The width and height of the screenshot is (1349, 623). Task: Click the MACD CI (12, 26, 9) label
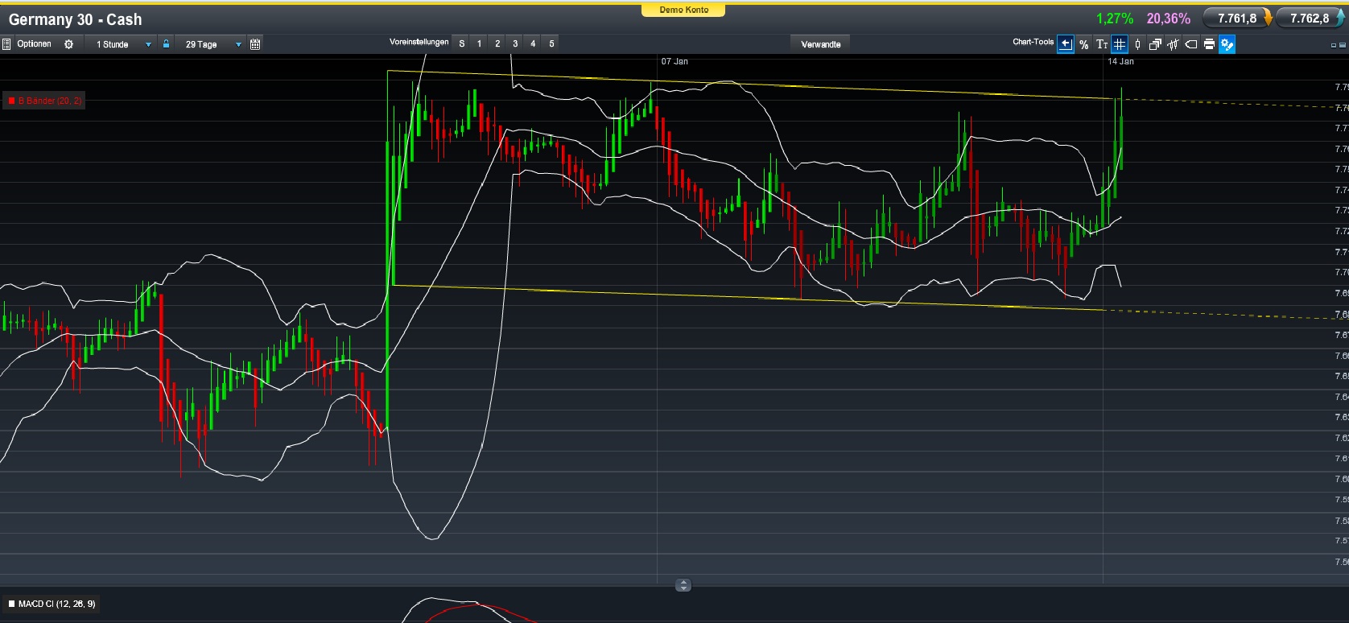56,604
